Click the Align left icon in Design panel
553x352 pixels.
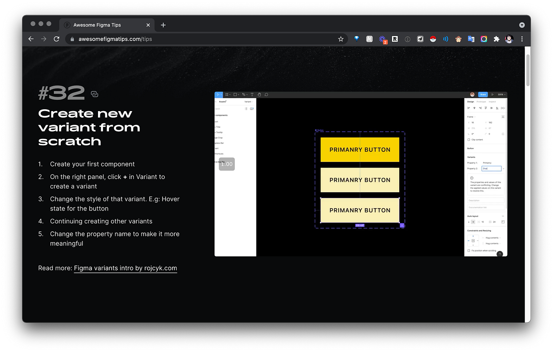[x=469, y=108]
